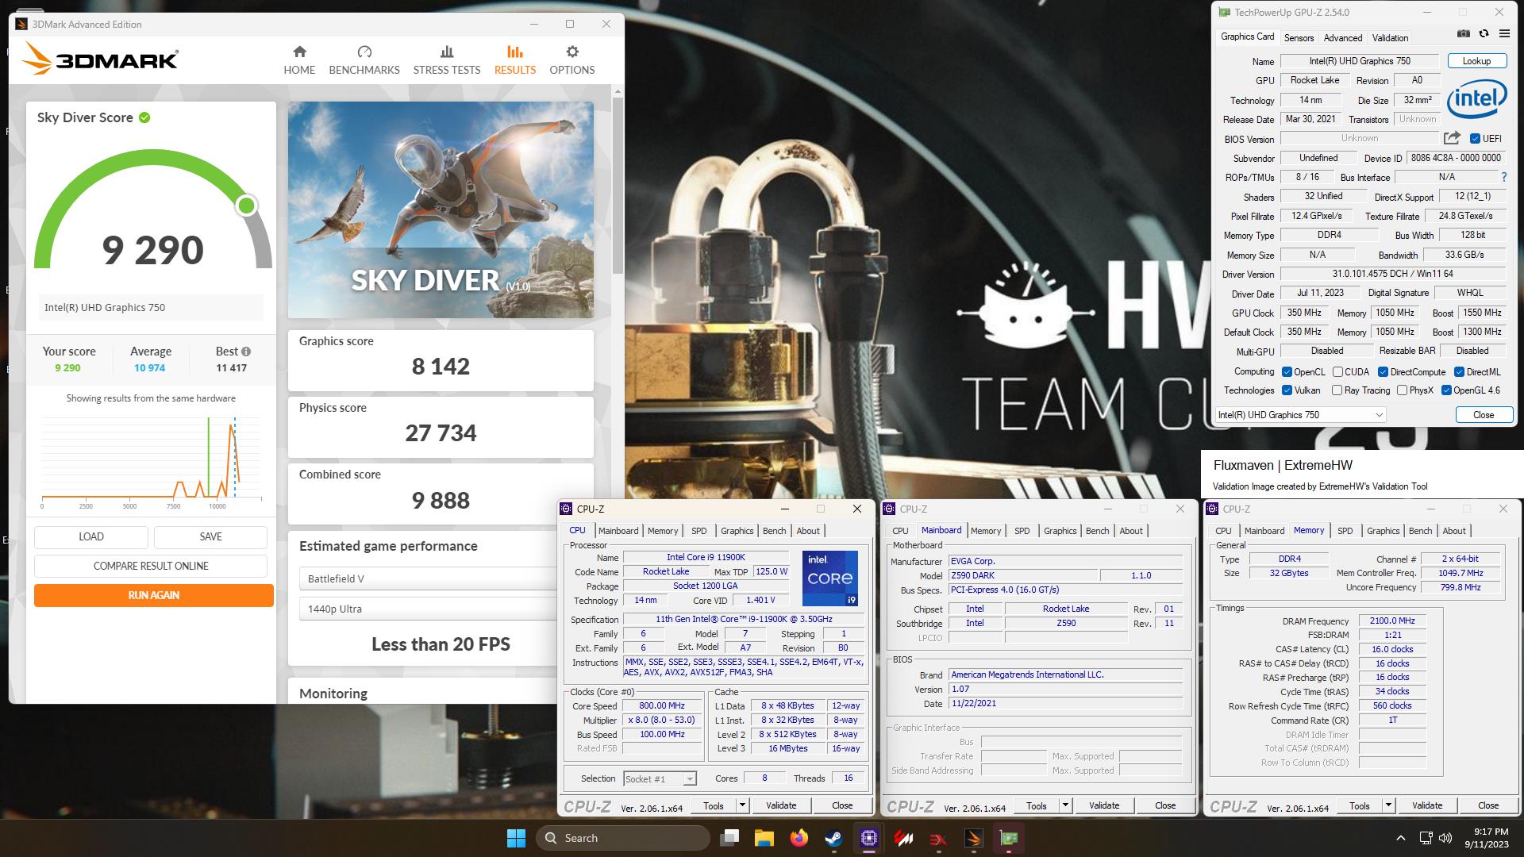
Task: Click the Run Again button
Action: [x=154, y=595]
